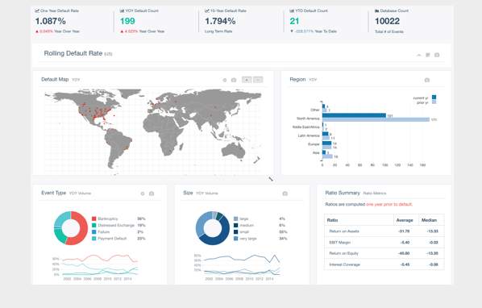Click the Rolling Default Rate title
The image size is (482, 308).
coord(73,53)
